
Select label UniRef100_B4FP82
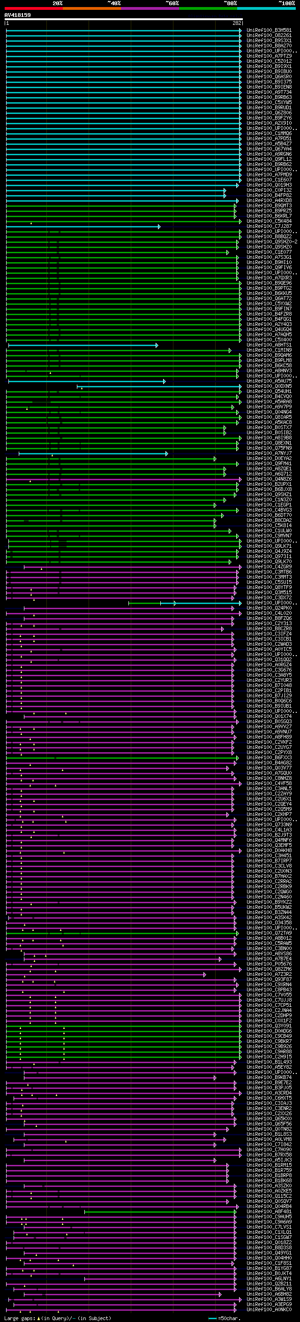269,195
